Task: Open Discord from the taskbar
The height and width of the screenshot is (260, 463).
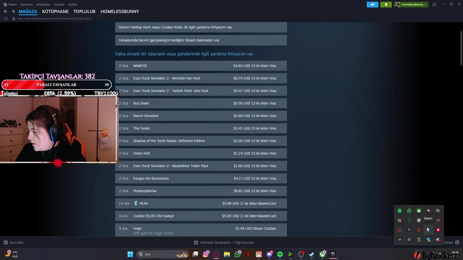Action: coord(269,254)
